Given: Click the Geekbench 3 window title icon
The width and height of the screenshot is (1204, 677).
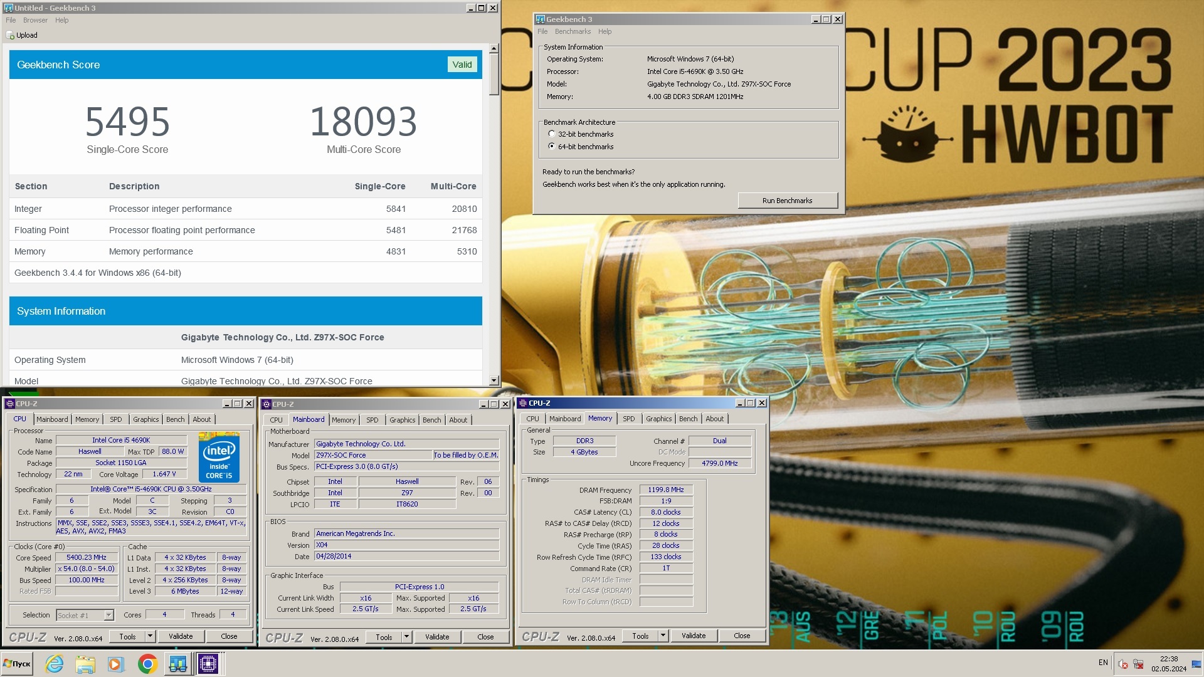Looking at the screenshot, I should click(540, 19).
